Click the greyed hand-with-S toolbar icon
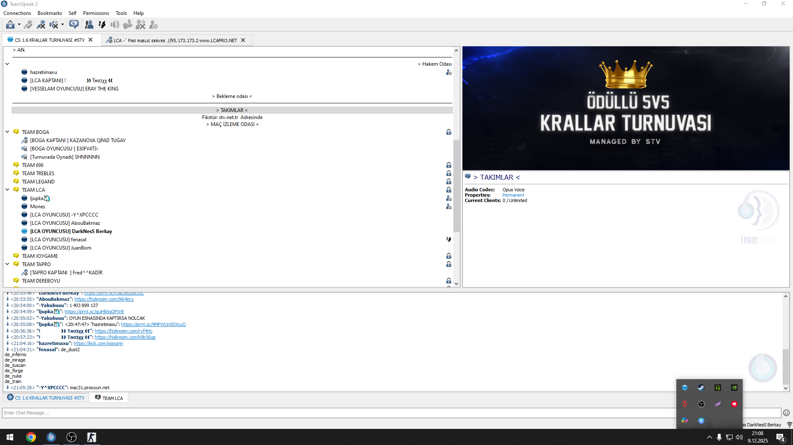Screen dimensions: 793x445 (x=128, y=25)
